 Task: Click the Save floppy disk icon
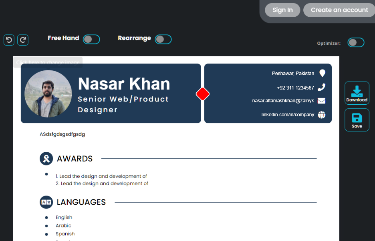[357, 120]
